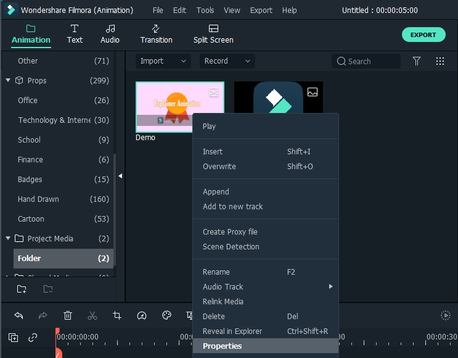Click the Project Media folder icon

click(x=19, y=238)
